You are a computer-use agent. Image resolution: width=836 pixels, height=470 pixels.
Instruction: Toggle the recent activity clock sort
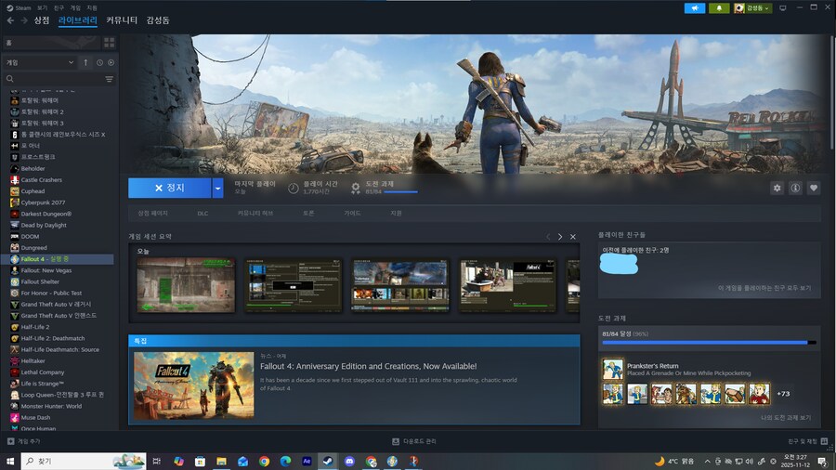pos(98,62)
